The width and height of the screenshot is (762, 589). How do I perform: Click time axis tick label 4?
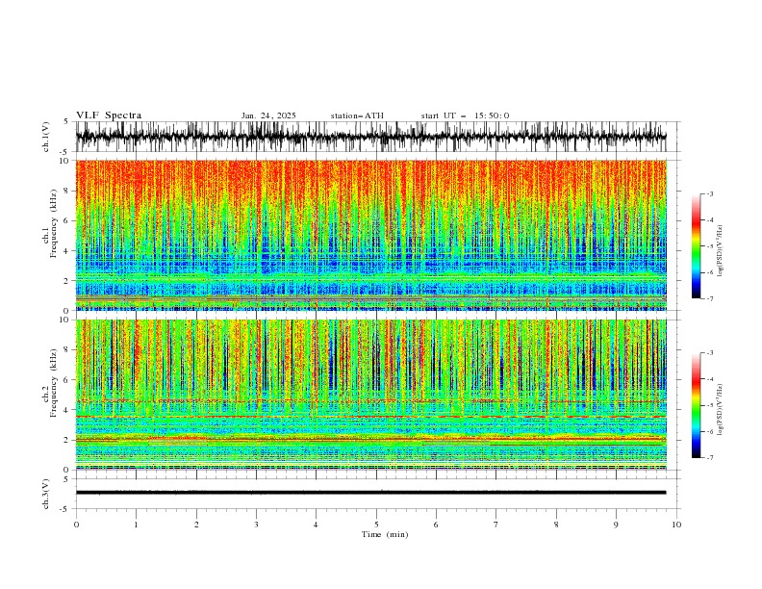point(316,525)
